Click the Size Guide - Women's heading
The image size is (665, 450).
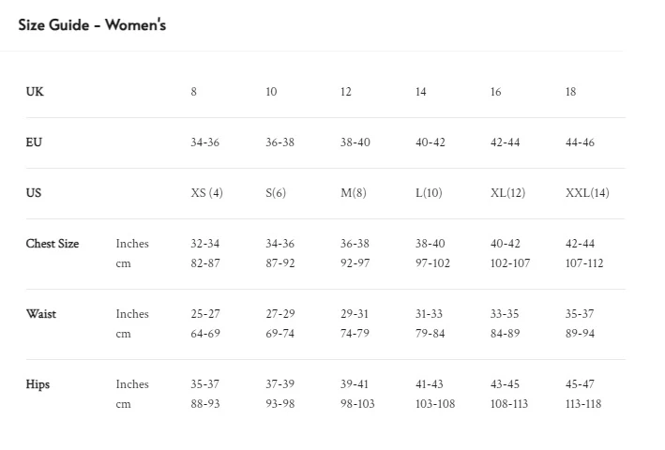[x=92, y=25]
